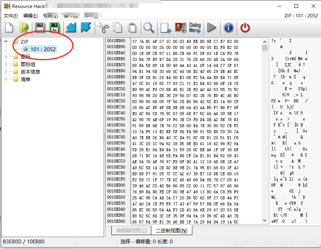This screenshot has width=321, height=249.
Task: Click the offset address 0010ED60
Action: (116, 221)
